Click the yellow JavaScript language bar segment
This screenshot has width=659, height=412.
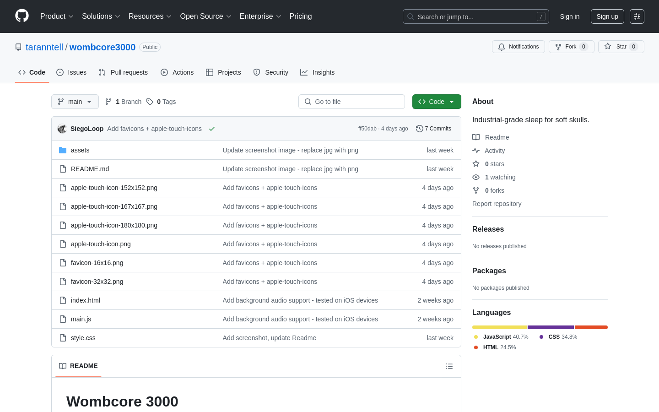(499, 327)
